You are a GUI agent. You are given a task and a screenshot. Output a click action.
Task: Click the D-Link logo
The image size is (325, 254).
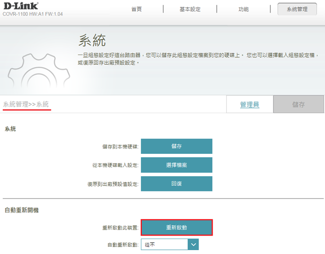(21, 6)
